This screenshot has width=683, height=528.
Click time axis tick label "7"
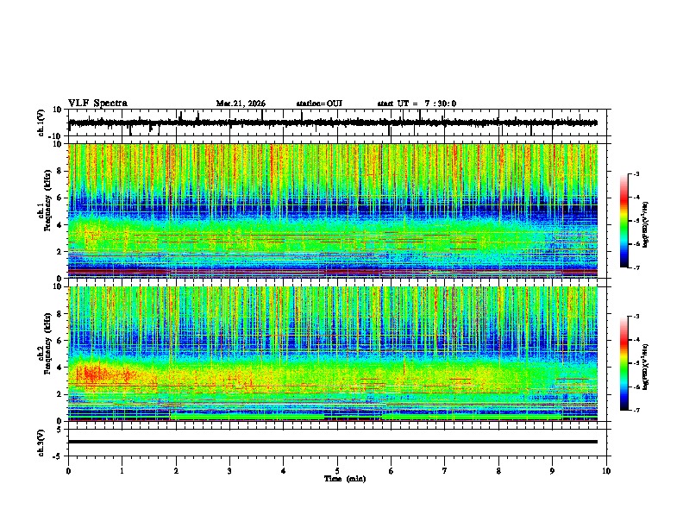(445, 471)
